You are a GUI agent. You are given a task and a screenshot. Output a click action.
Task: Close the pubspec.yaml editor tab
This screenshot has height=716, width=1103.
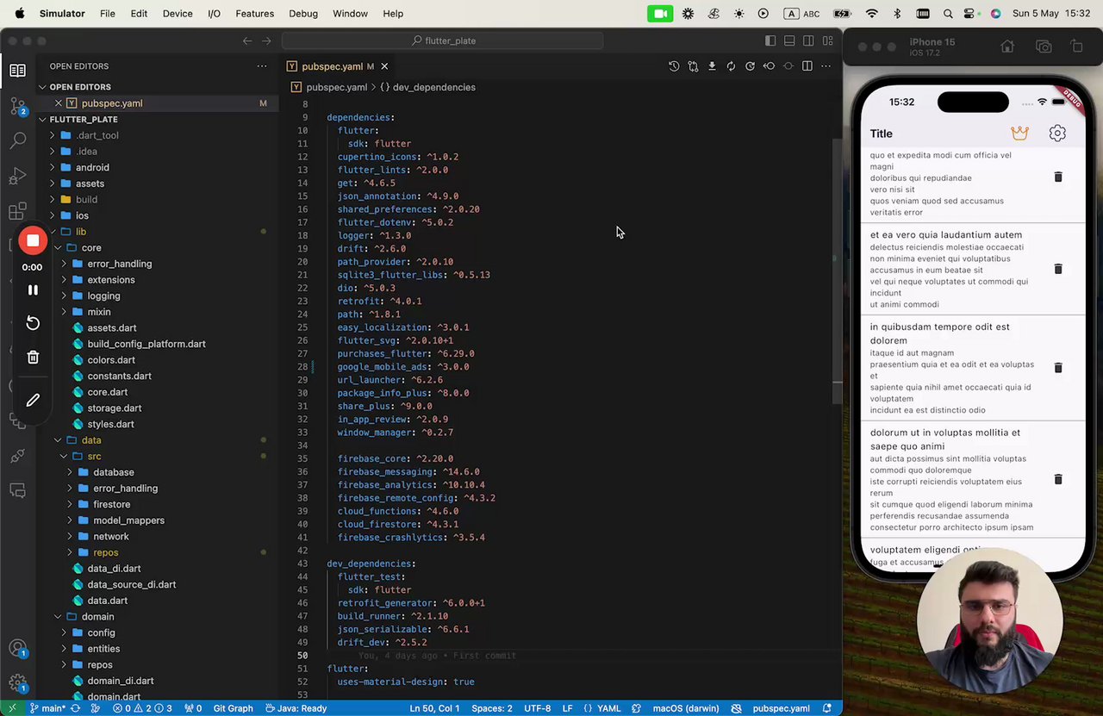(384, 66)
